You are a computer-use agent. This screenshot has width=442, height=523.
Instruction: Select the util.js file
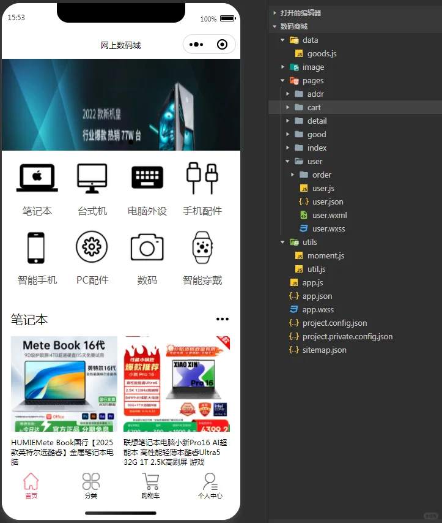[x=317, y=269]
